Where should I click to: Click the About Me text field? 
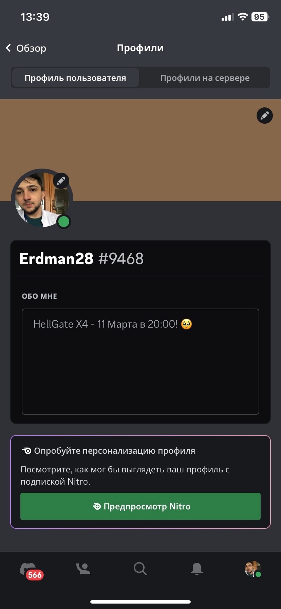(x=140, y=362)
